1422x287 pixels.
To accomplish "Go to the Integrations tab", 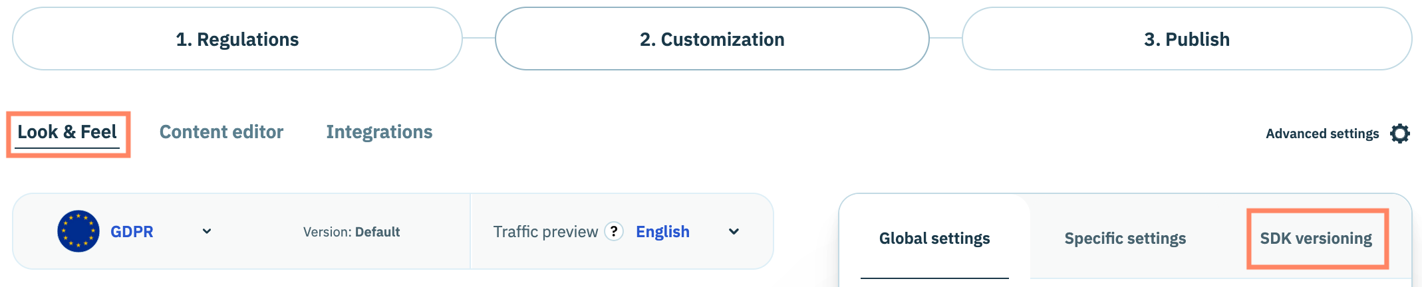I will click(379, 132).
